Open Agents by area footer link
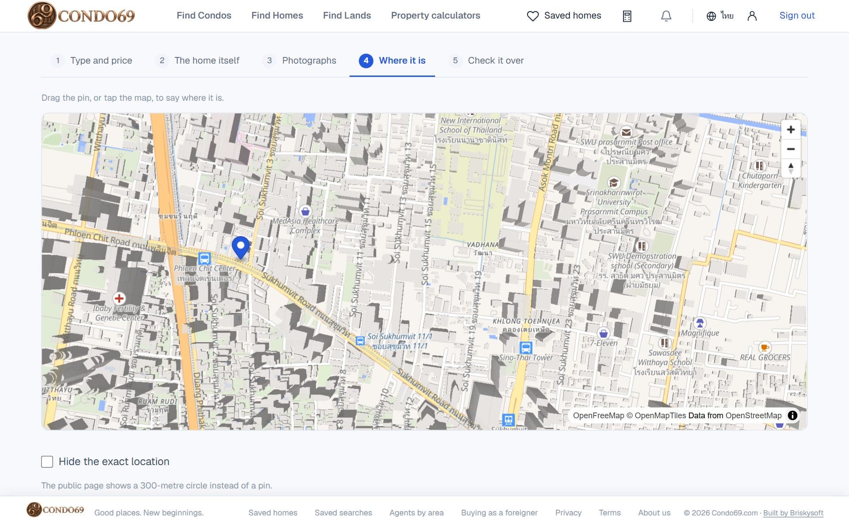 point(417,513)
